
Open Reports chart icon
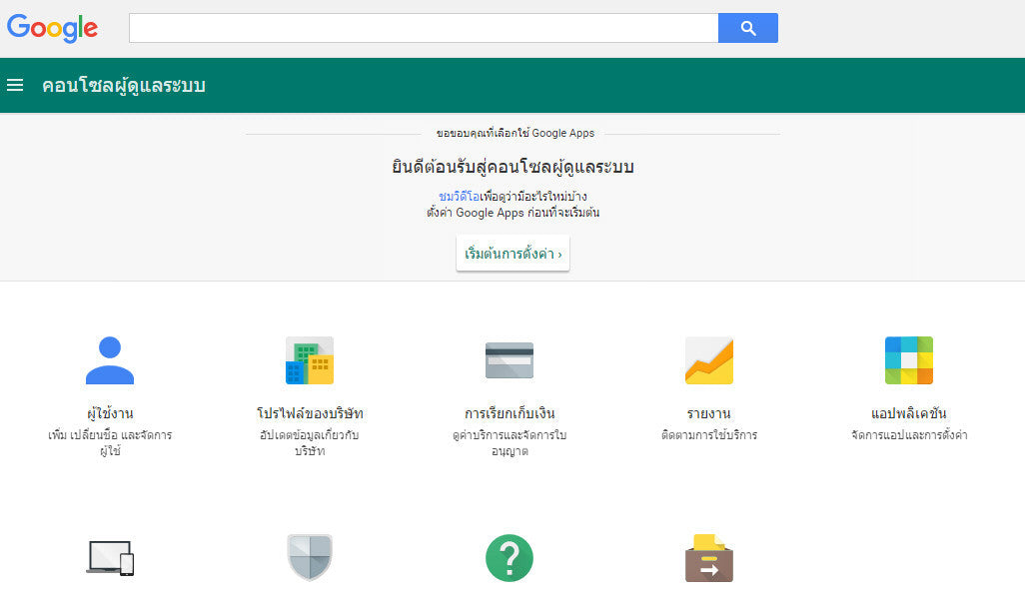click(x=708, y=359)
